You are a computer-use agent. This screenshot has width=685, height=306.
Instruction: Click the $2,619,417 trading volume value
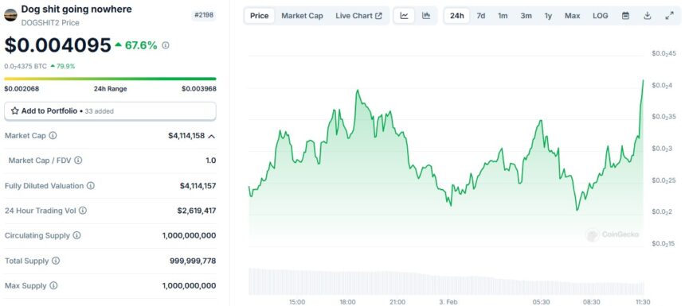click(x=197, y=211)
